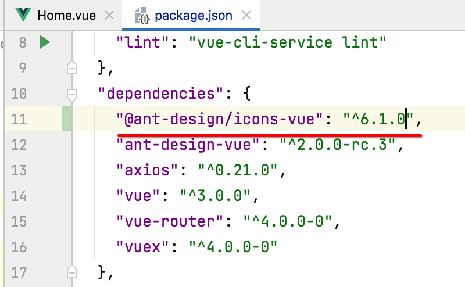Click the "vue-router" dependency name
The width and height of the screenshot is (465, 287).
(170, 221)
